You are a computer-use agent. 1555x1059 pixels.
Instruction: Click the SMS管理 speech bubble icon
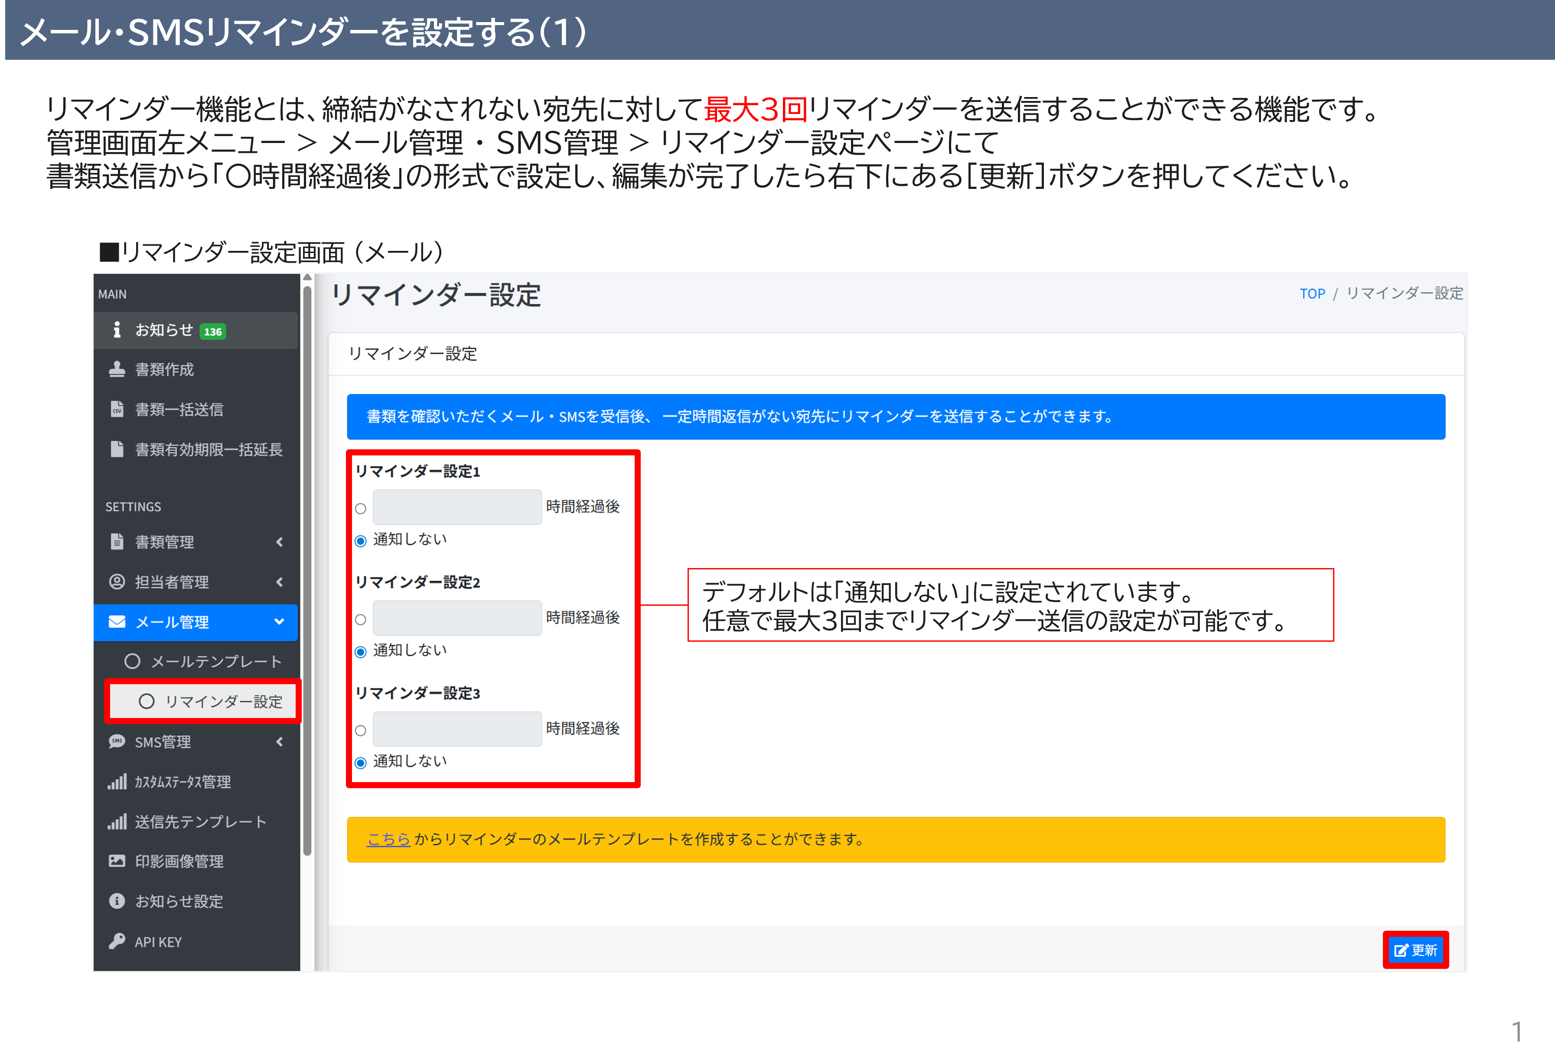[117, 741]
